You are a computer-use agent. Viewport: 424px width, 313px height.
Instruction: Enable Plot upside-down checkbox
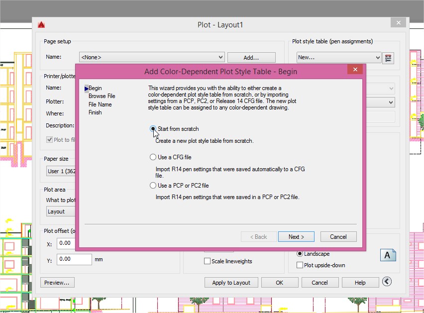point(300,265)
